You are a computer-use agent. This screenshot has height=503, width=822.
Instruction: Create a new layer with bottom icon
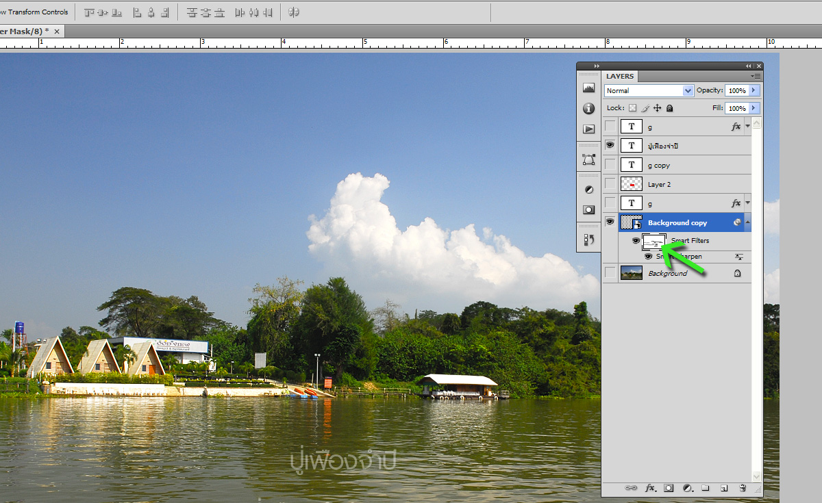723,488
